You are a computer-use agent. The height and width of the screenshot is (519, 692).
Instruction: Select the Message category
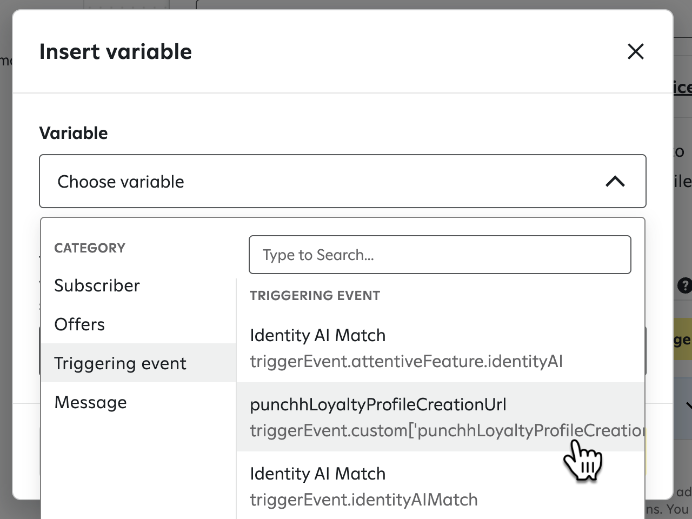[x=139, y=402]
